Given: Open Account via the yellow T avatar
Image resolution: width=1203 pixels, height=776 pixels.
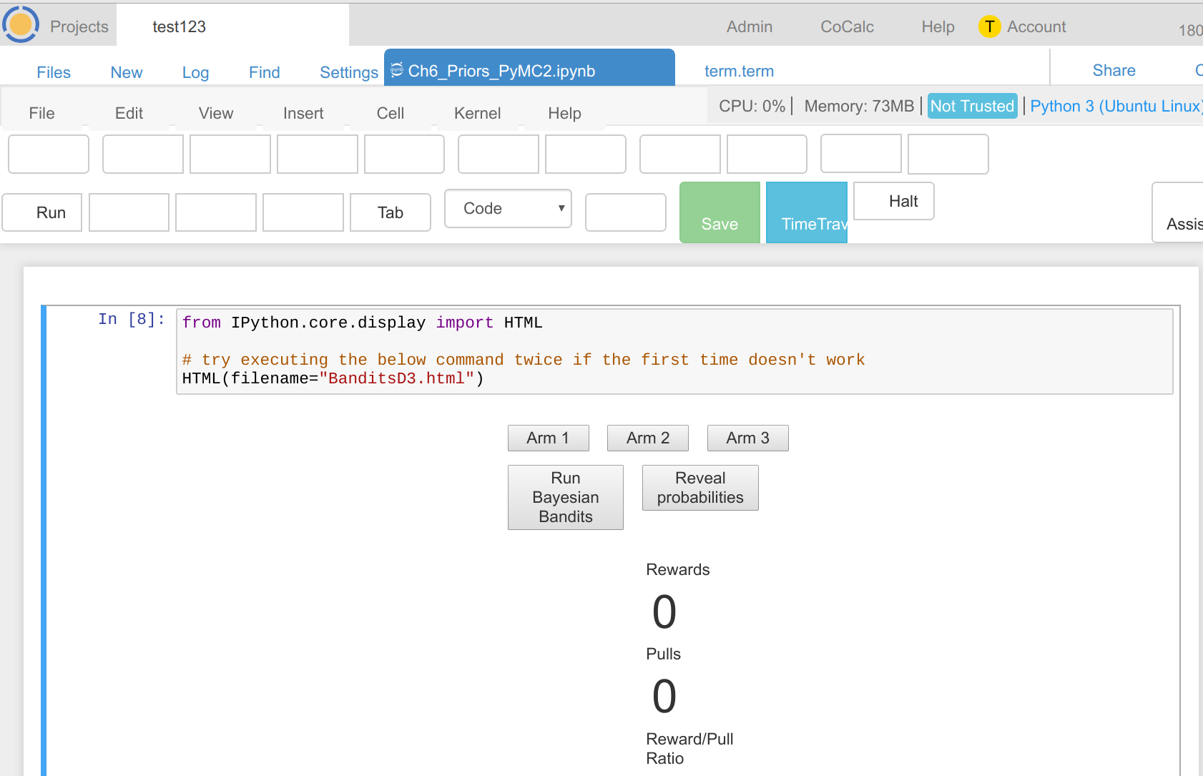Looking at the screenshot, I should point(990,26).
